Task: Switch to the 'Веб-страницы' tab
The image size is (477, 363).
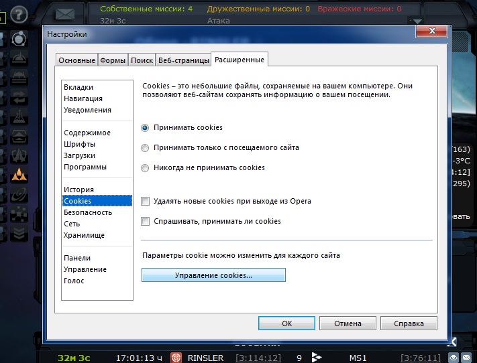Action: 183,60
